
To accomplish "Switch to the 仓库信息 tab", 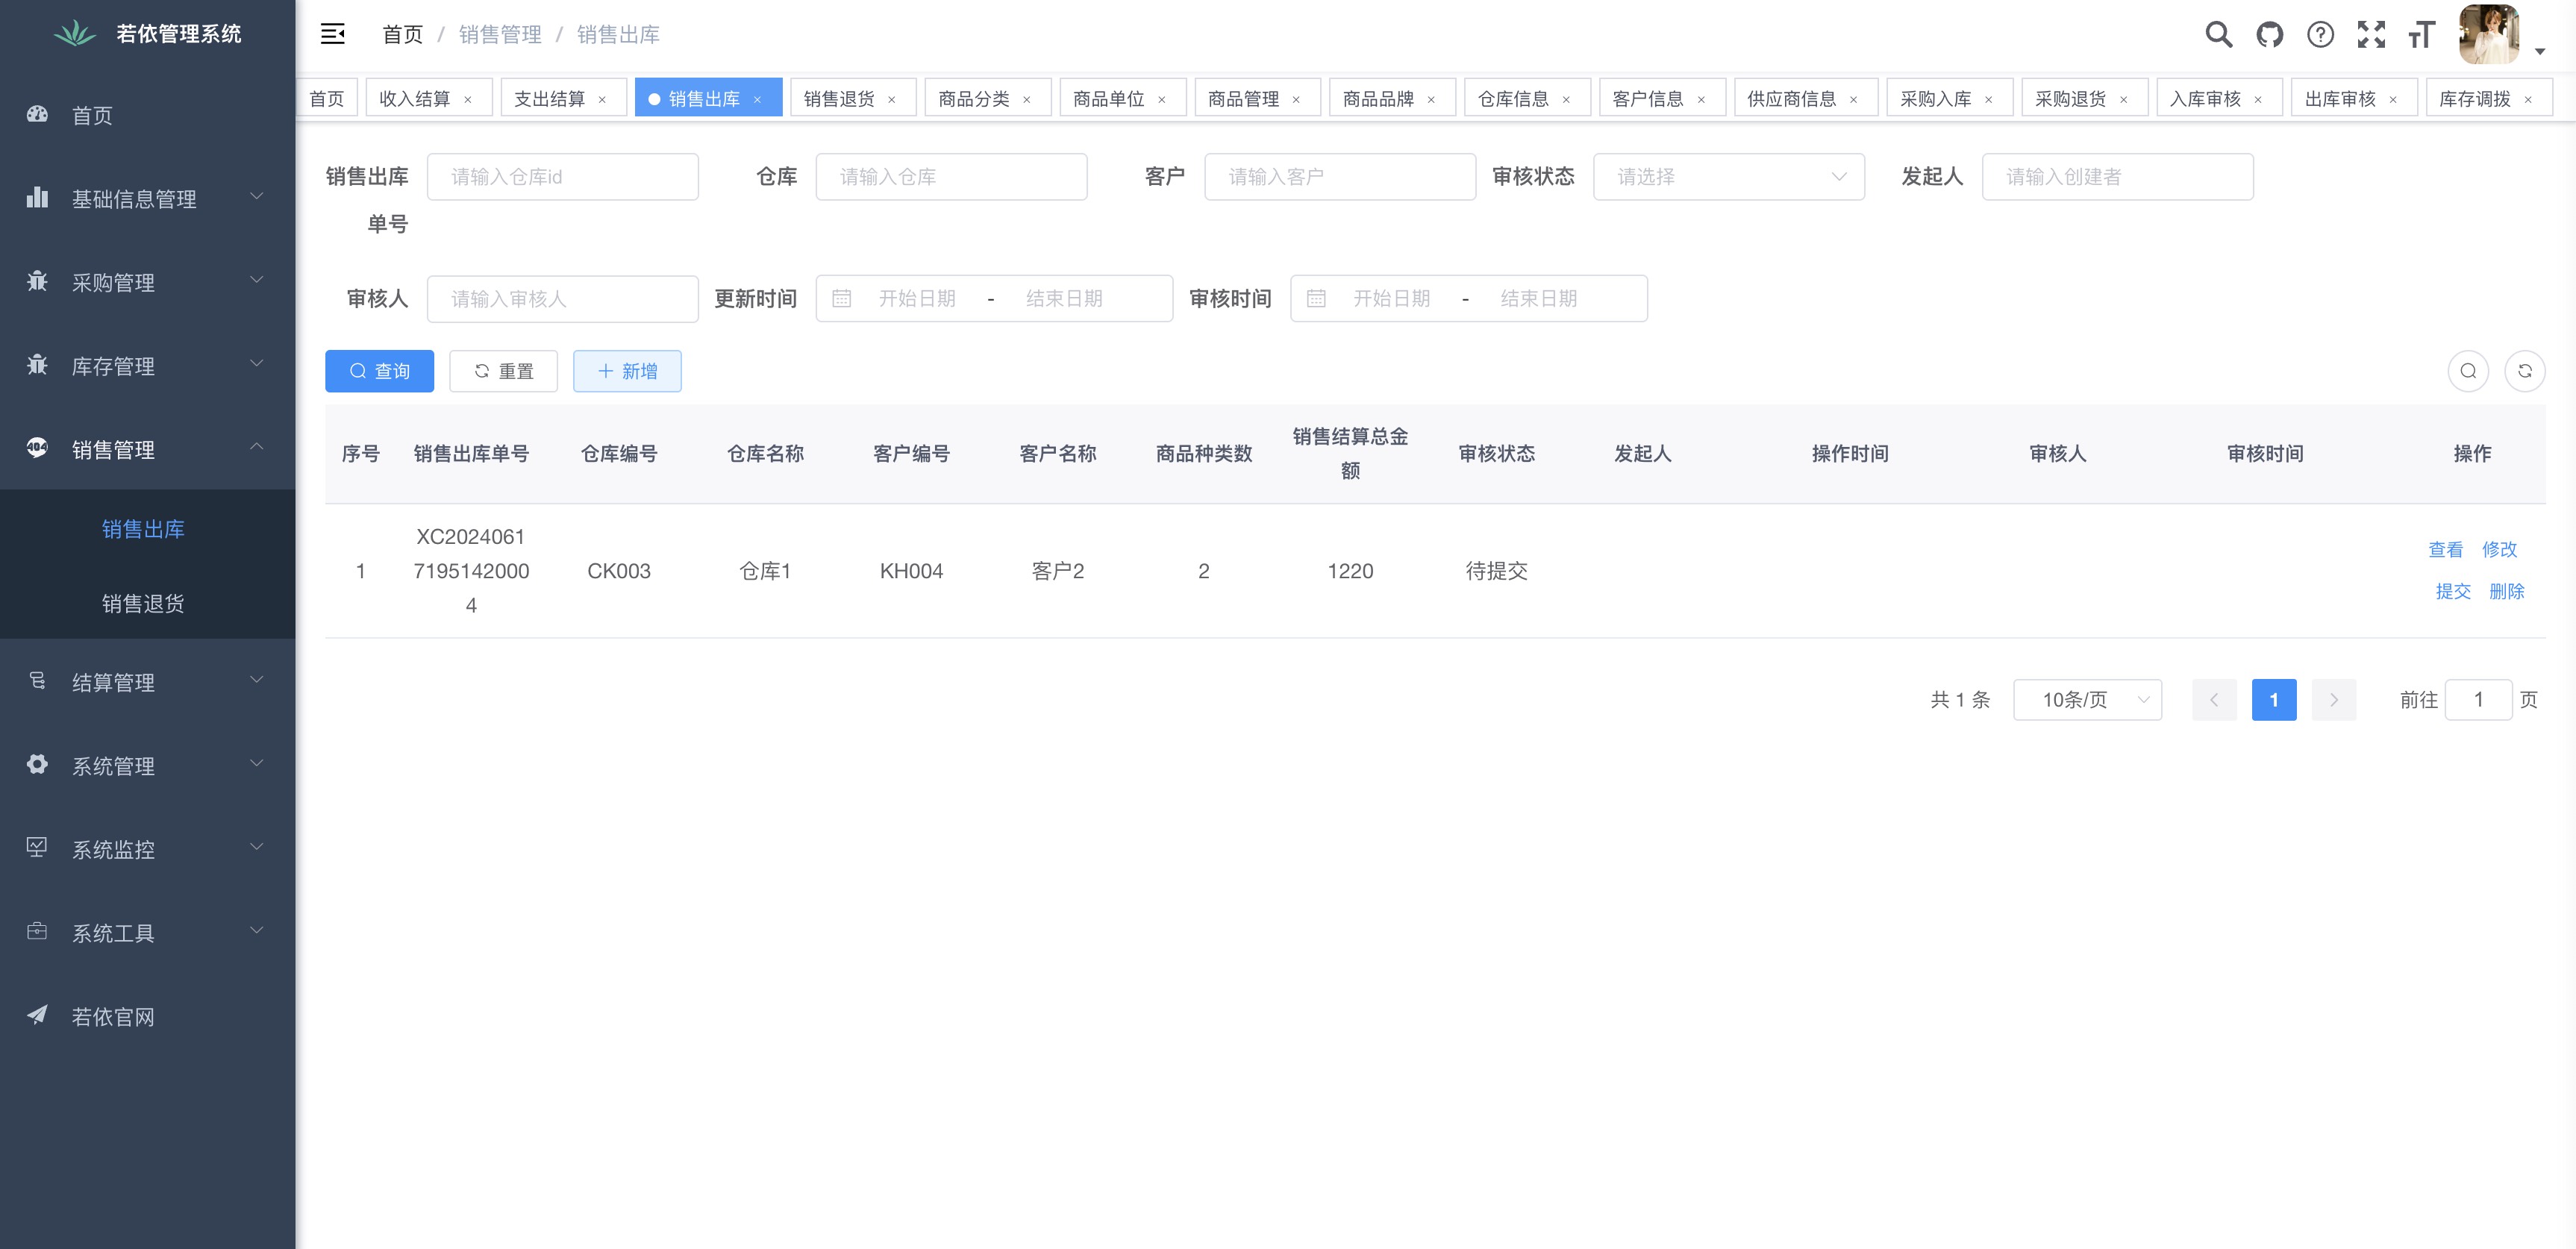I will [1513, 99].
